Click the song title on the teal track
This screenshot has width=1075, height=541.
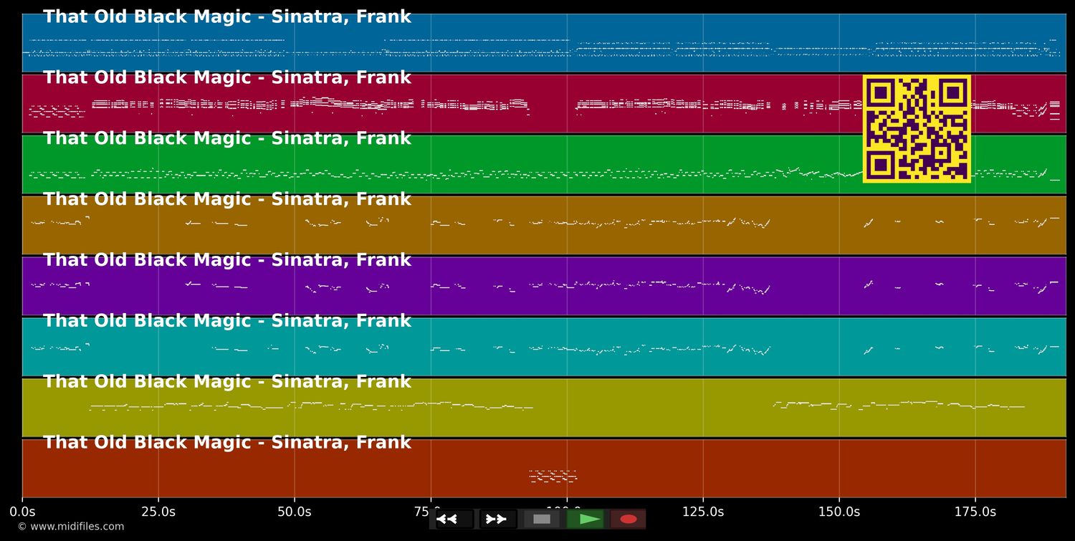(x=227, y=321)
